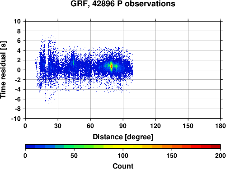The width and height of the screenshot is (226, 169).
Task: Click the red peak density spot near 80 degrees
Action: coord(111,67)
